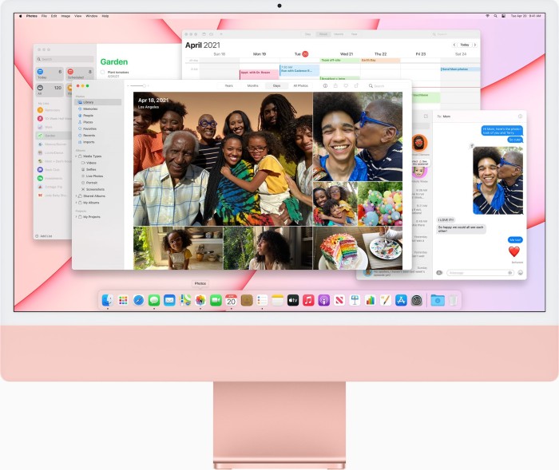
Task: Click the emoji picker in Messages
Action: pos(520,273)
